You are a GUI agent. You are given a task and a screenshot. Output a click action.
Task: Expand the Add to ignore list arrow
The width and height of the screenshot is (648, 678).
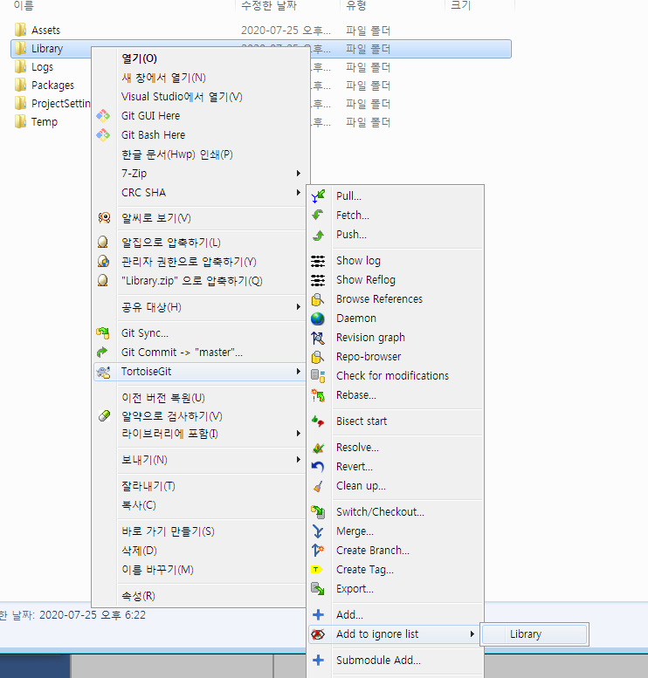472,634
